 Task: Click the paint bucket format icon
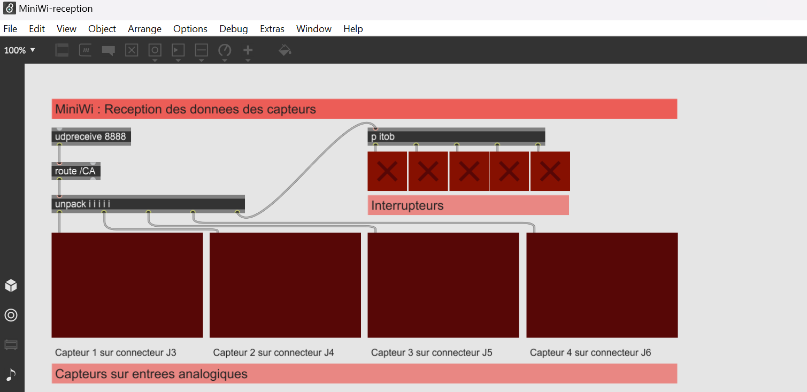coord(285,50)
